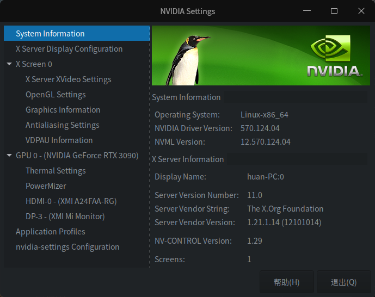Image resolution: width=375 pixels, height=297 pixels.
Task: Open Thermal Settings page
Action: pos(56,171)
